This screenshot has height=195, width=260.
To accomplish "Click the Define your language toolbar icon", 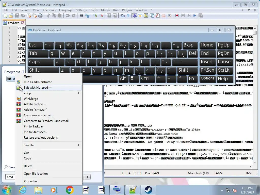I will point(140,15).
